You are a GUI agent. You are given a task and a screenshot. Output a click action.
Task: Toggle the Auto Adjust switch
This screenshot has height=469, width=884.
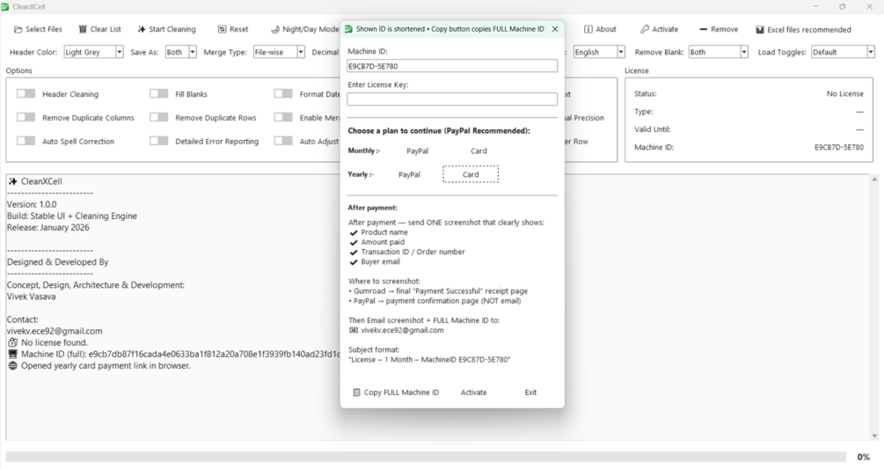[x=283, y=141]
